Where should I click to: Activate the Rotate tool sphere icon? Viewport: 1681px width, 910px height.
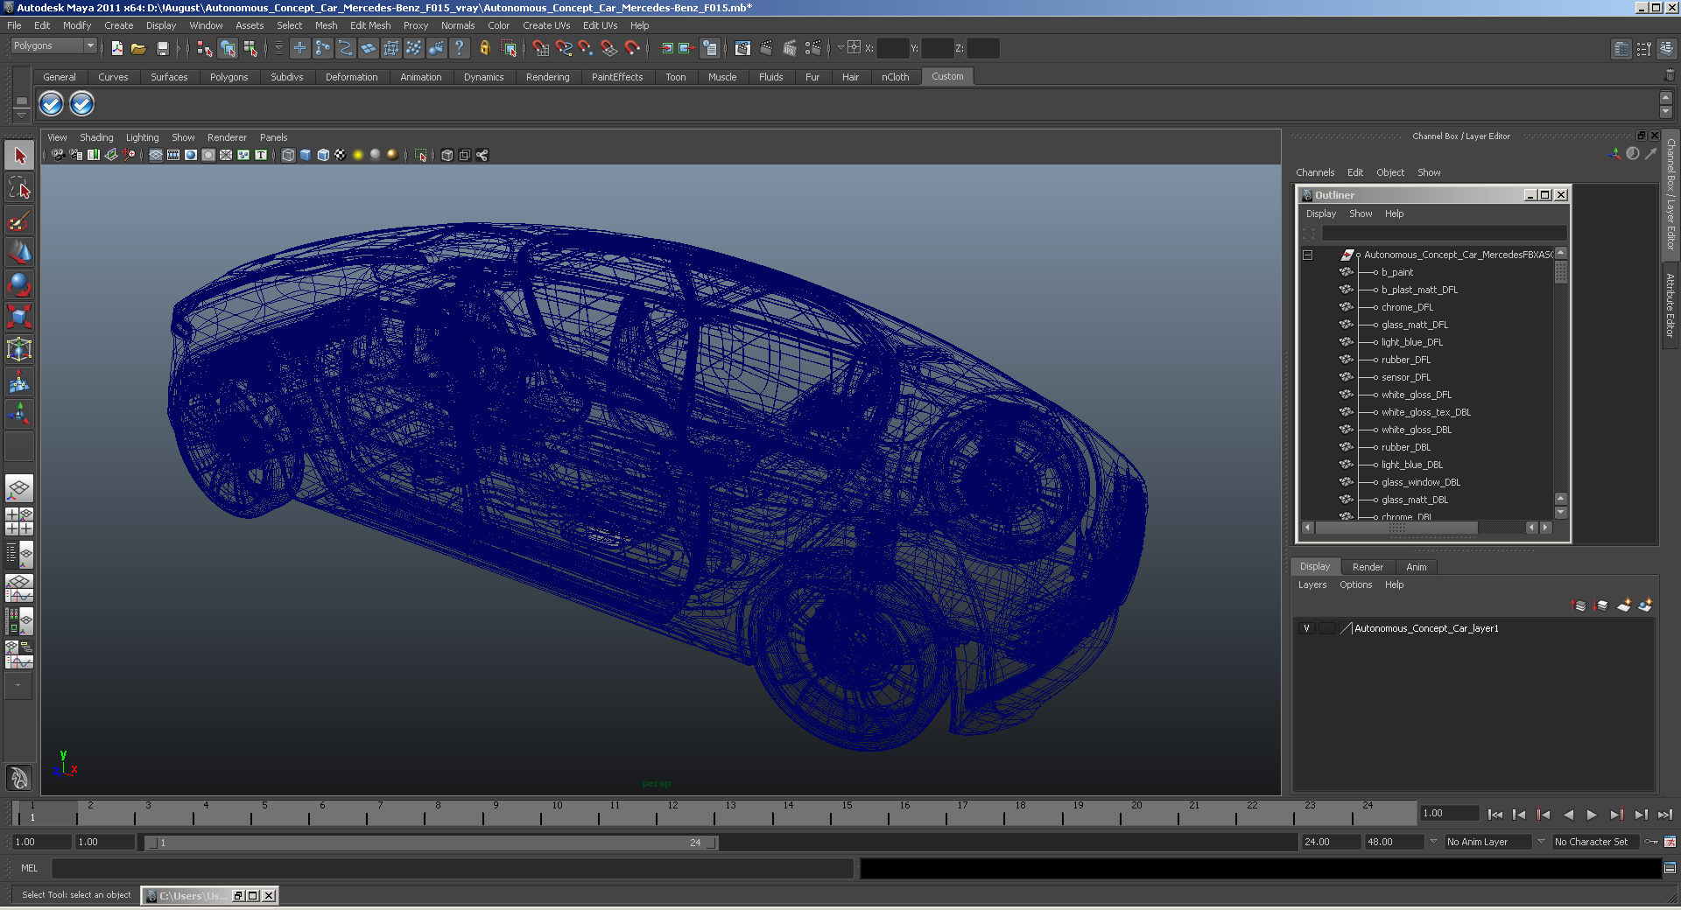(19, 284)
